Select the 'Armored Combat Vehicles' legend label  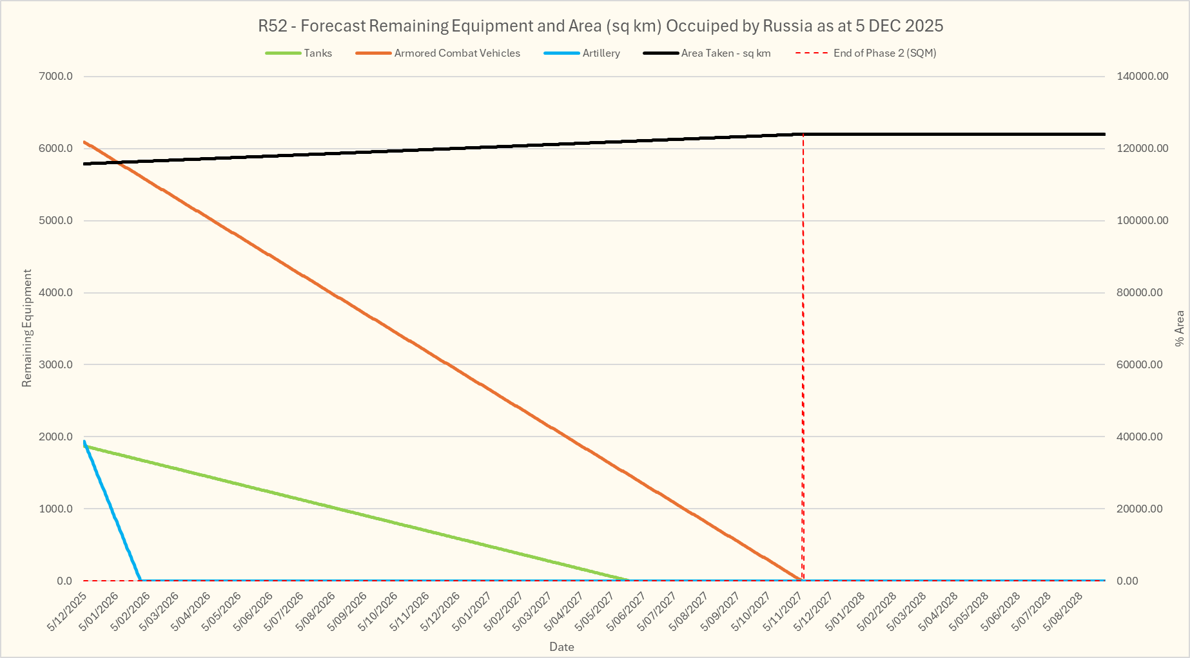click(x=457, y=53)
